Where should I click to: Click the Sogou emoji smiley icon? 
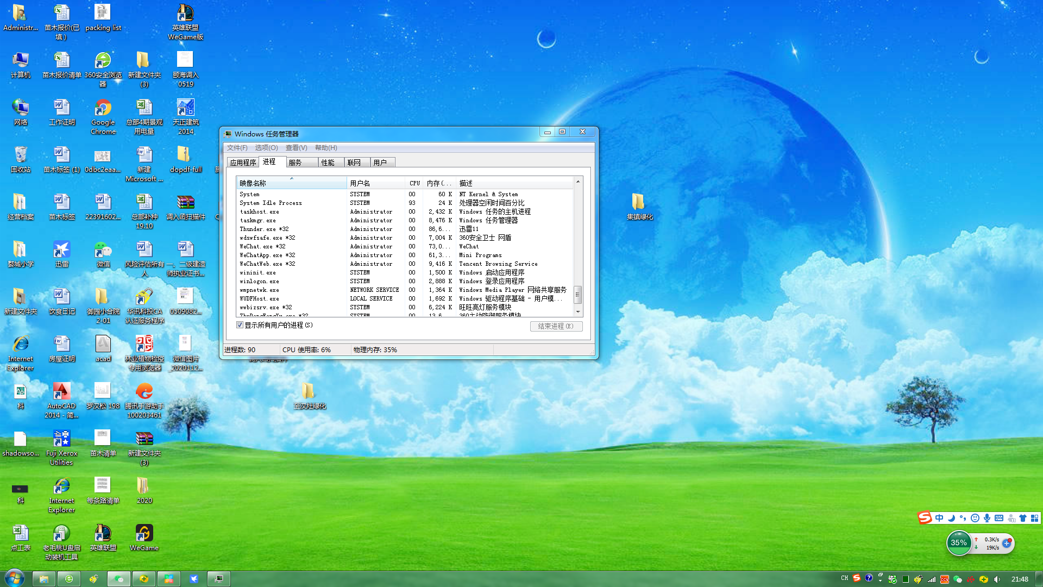pyautogui.click(x=975, y=518)
